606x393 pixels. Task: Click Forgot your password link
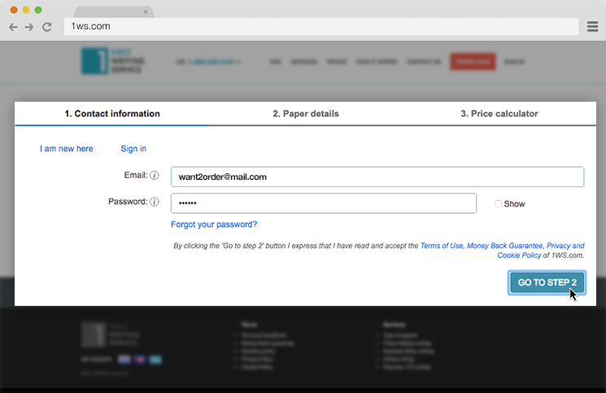(x=214, y=225)
